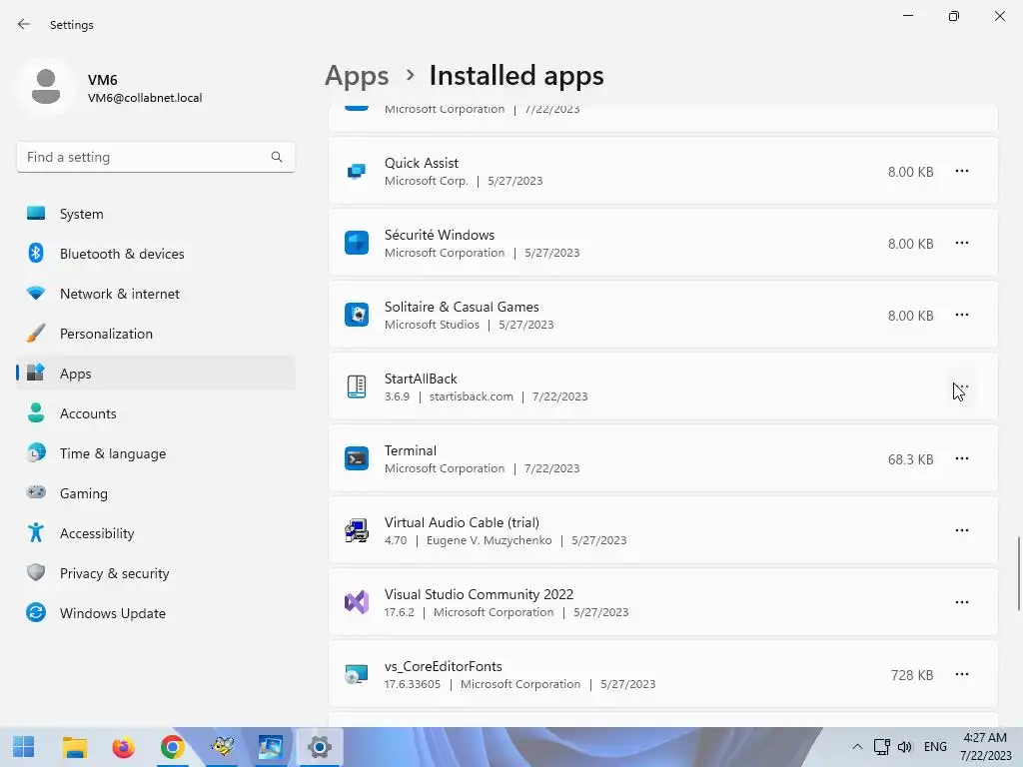This screenshot has width=1023, height=767.
Task: Go to System settings
Action: 156,214
